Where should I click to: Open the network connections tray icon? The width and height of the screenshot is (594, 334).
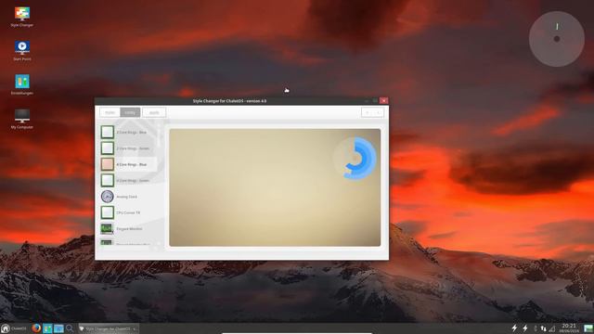[544, 328]
